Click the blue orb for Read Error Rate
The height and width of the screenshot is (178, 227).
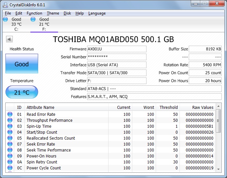coord(10,114)
